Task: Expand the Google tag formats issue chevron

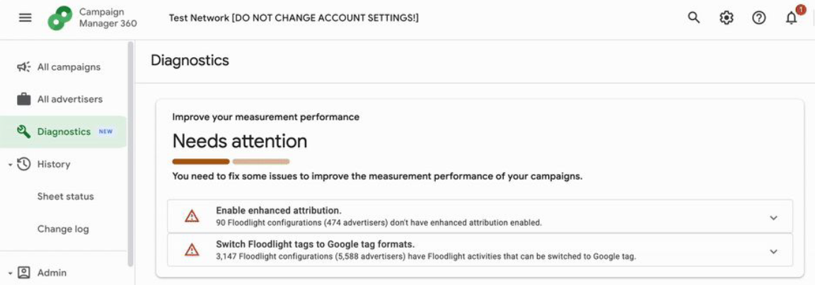Action: [773, 251]
